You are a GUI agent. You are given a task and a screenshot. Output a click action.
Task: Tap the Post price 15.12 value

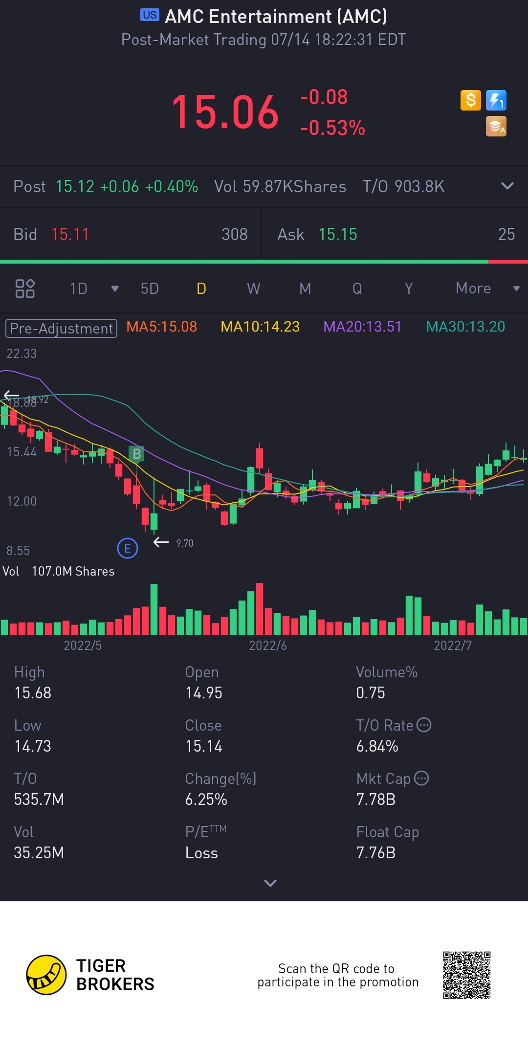[75, 186]
